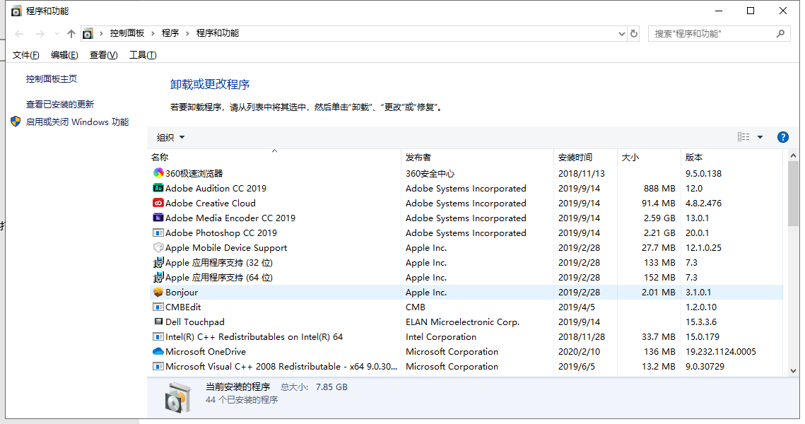Click the version 4.8.2.476
The width and height of the screenshot is (805, 424).
click(703, 204)
